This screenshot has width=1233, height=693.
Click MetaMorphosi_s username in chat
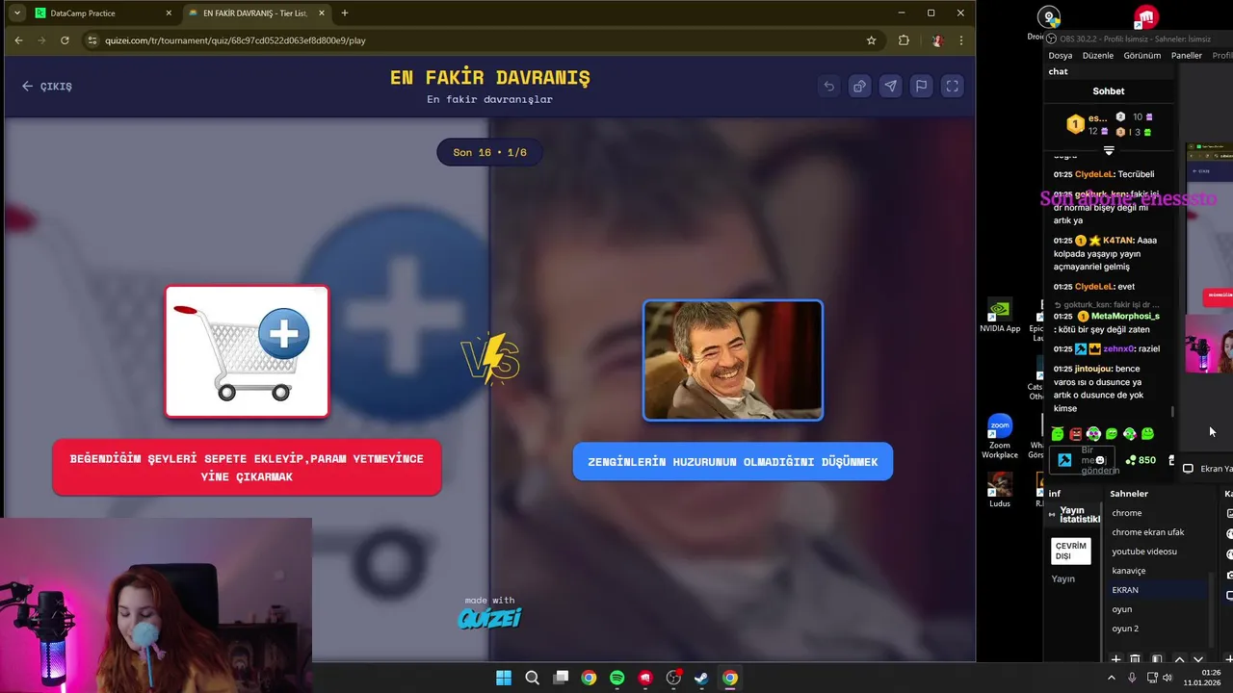click(1125, 316)
